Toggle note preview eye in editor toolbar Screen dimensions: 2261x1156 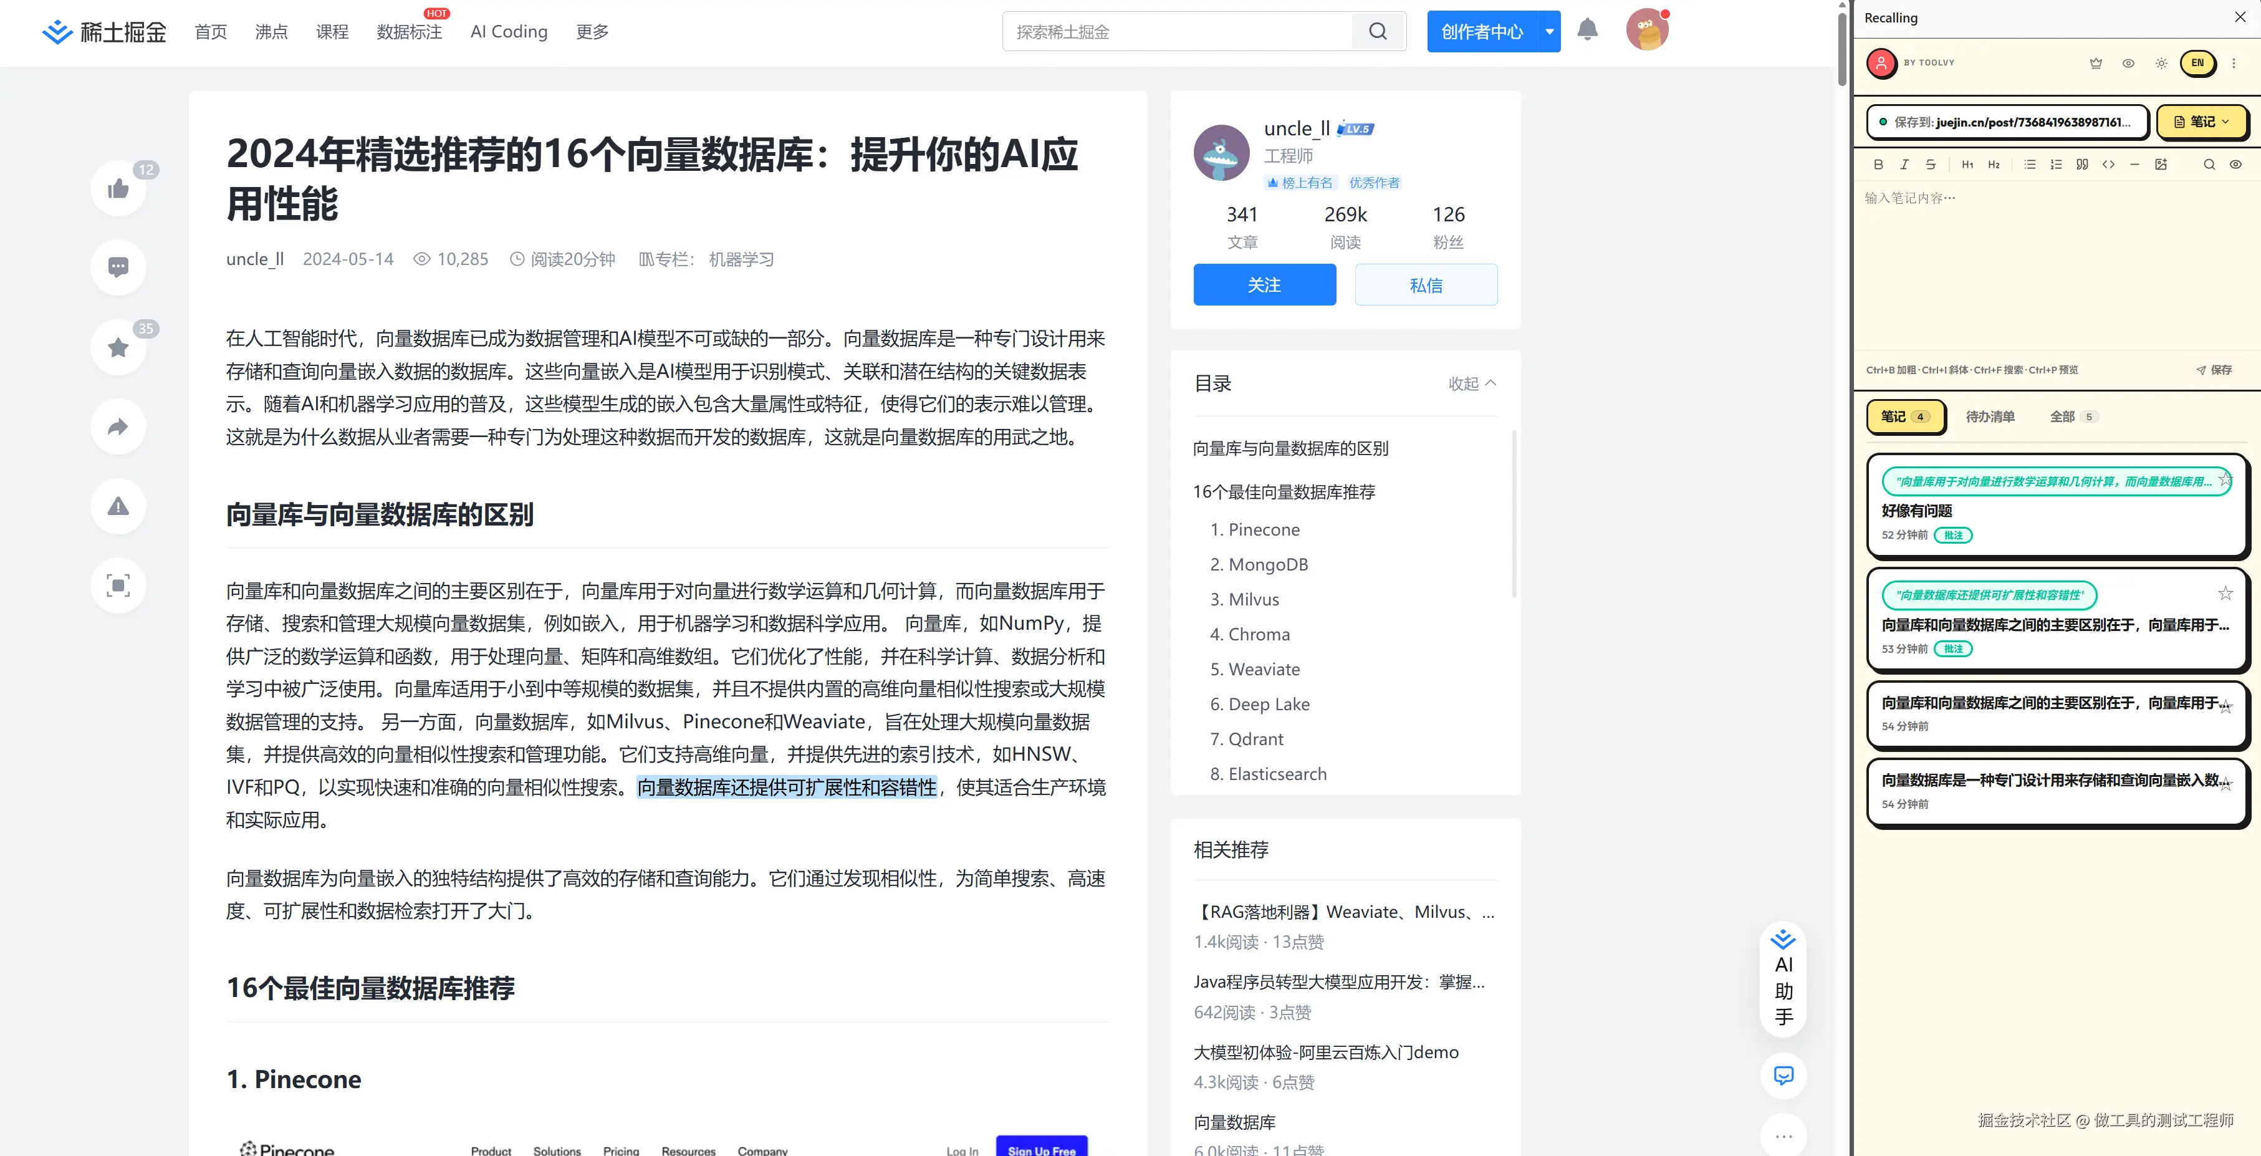coord(2235,164)
